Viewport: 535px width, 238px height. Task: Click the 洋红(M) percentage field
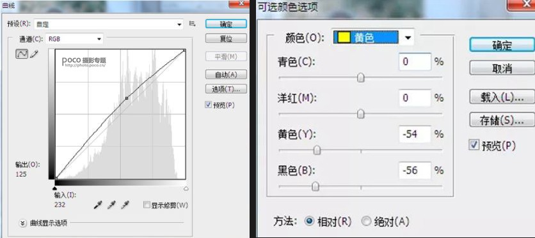(x=415, y=98)
